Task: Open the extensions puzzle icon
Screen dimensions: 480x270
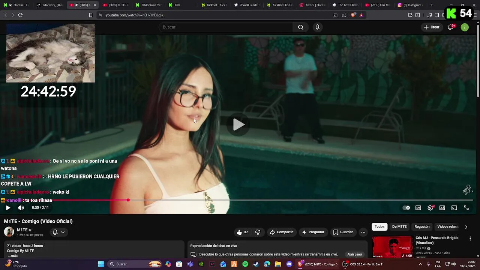Action: coord(410,15)
